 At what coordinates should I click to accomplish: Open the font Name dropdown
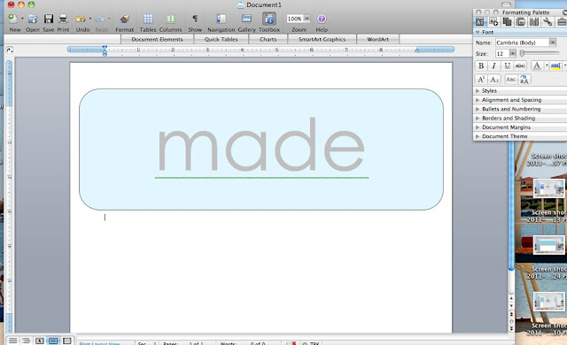(553, 42)
